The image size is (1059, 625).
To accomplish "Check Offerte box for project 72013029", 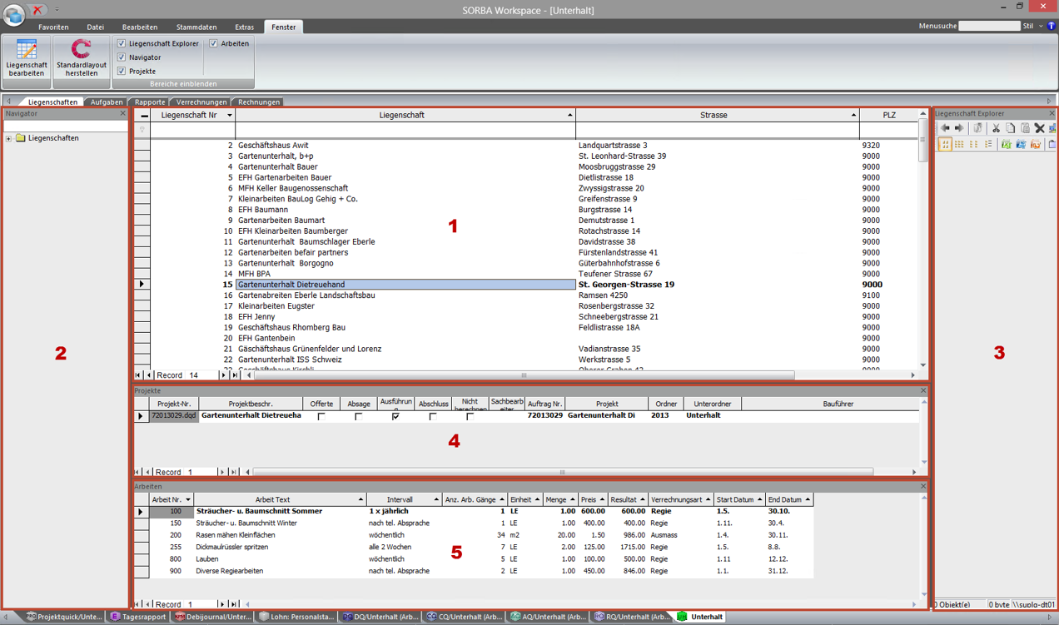I will pyautogui.click(x=321, y=416).
